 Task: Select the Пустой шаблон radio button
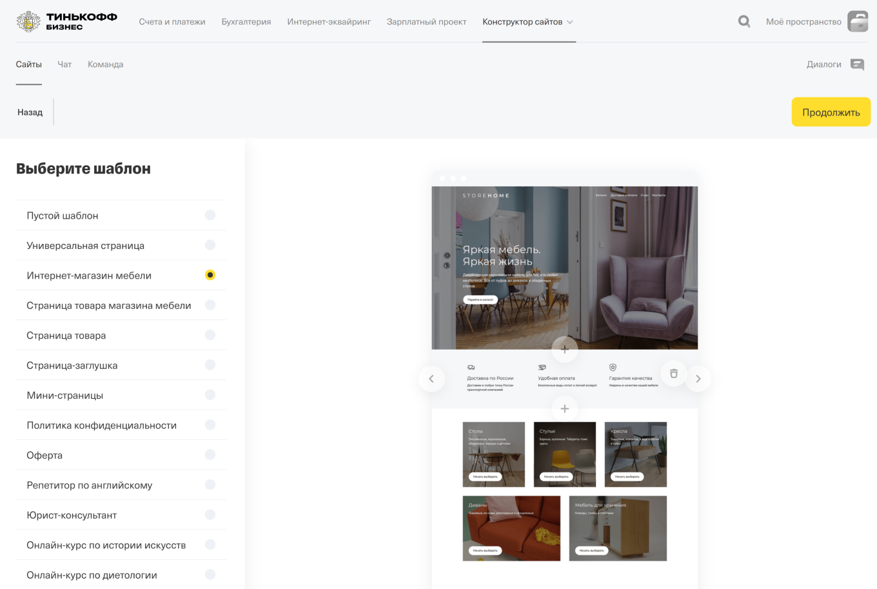pyautogui.click(x=210, y=215)
